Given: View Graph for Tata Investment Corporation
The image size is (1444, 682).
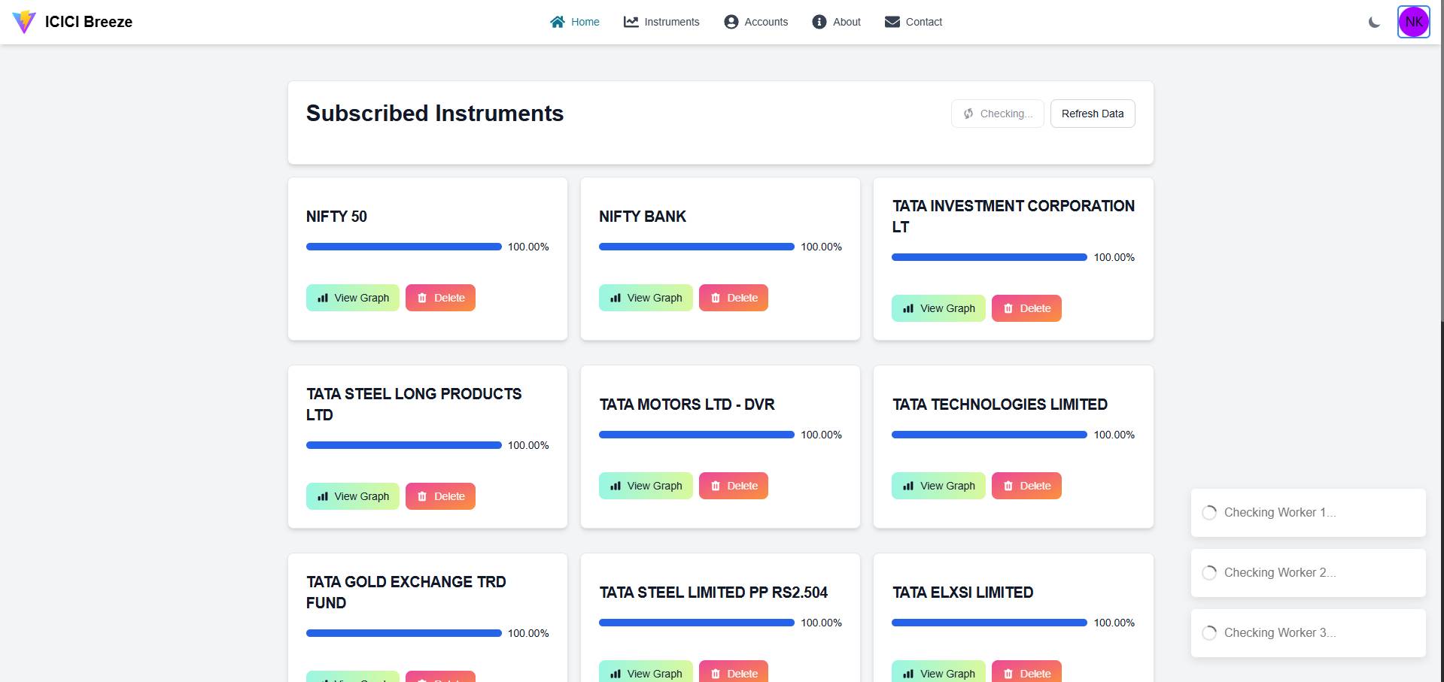Looking at the screenshot, I should tap(938, 308).
